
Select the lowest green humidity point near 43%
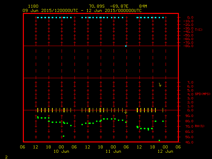[159, 140]
